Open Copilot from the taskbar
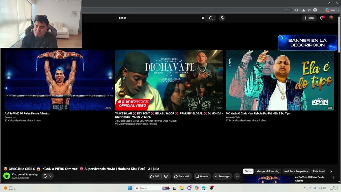Image resolution: width=341 pixels, height=192 pixels. click(197, 188)
